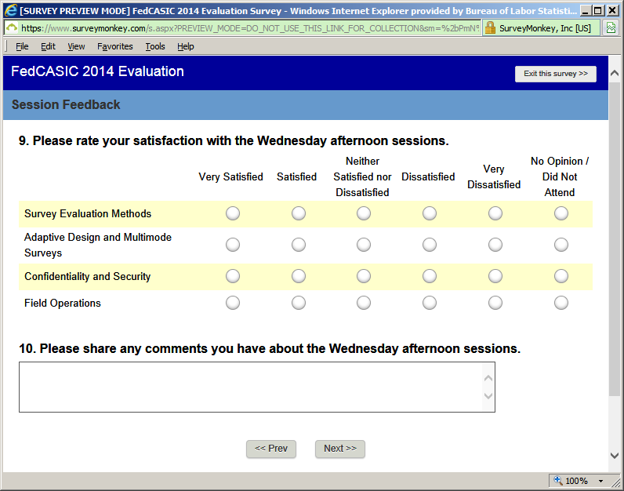Image resolution: width=624 pixels, height=491 pixels.
Task: Click Exit this survey button
Action: click(x=556, y=74)
